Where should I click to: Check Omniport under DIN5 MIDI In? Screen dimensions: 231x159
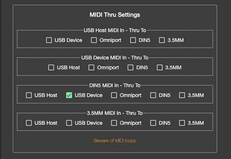point(114,95)
